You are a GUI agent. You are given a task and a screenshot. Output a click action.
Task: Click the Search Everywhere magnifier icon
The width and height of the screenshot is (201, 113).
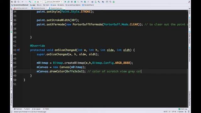tap(110, 2)
